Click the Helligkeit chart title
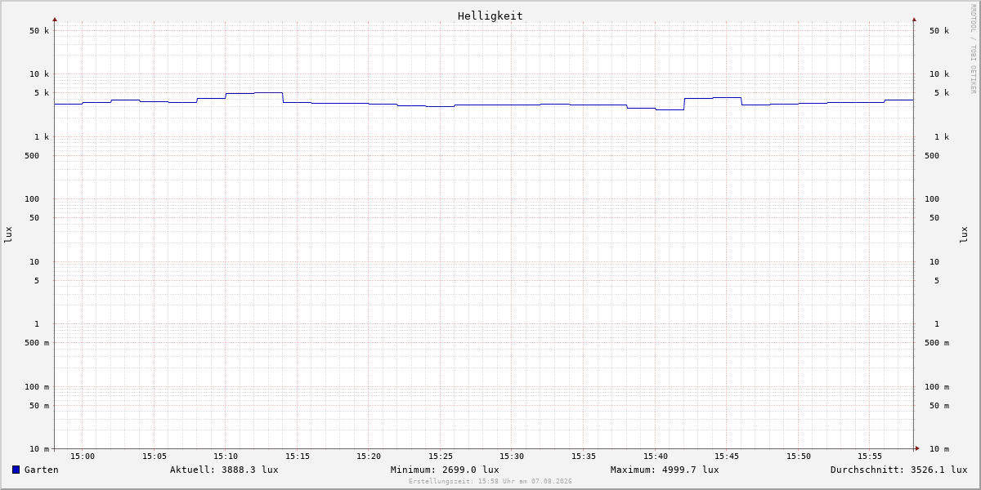981x490 pixels. 490,16
